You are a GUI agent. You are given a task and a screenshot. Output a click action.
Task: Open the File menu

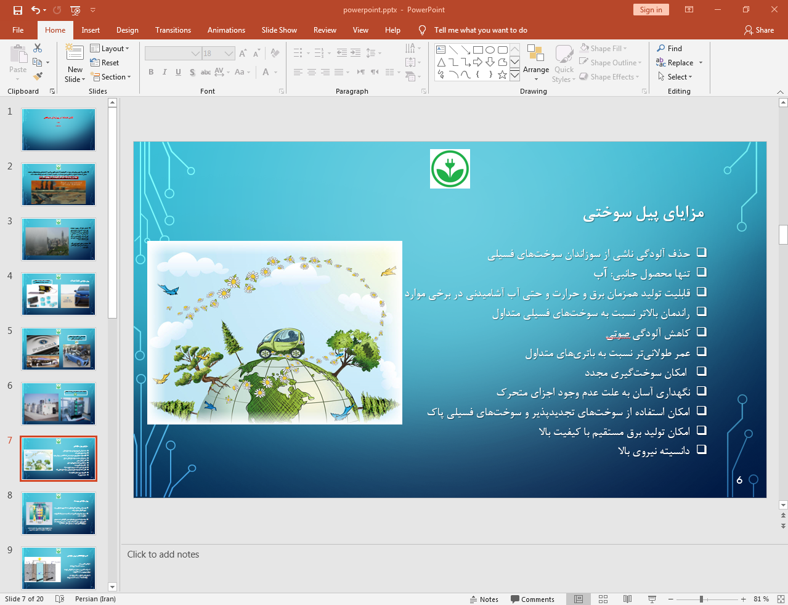pyautogui.click(x=18, y=30)
